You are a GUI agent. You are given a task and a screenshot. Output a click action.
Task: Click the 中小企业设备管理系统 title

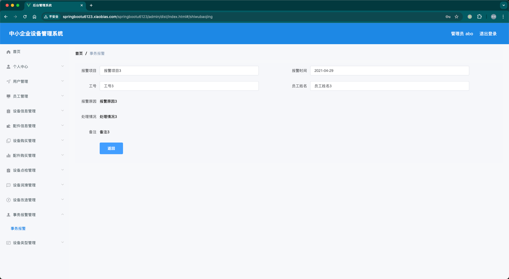[36, 34]
